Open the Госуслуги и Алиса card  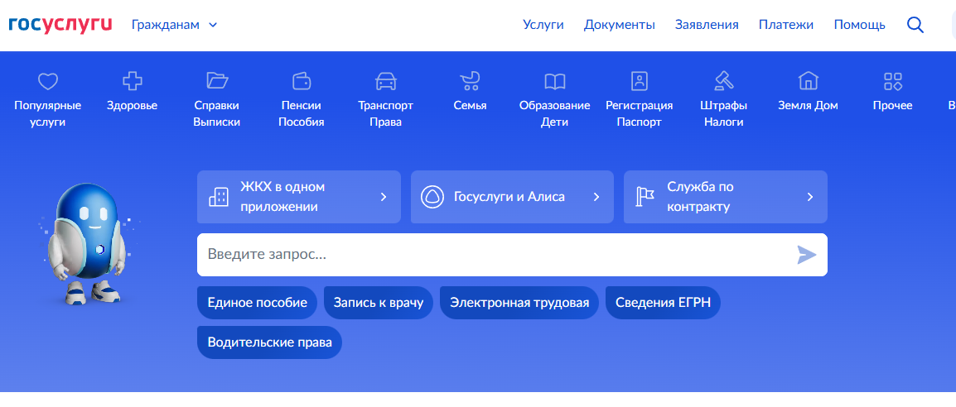coord(512,197)
